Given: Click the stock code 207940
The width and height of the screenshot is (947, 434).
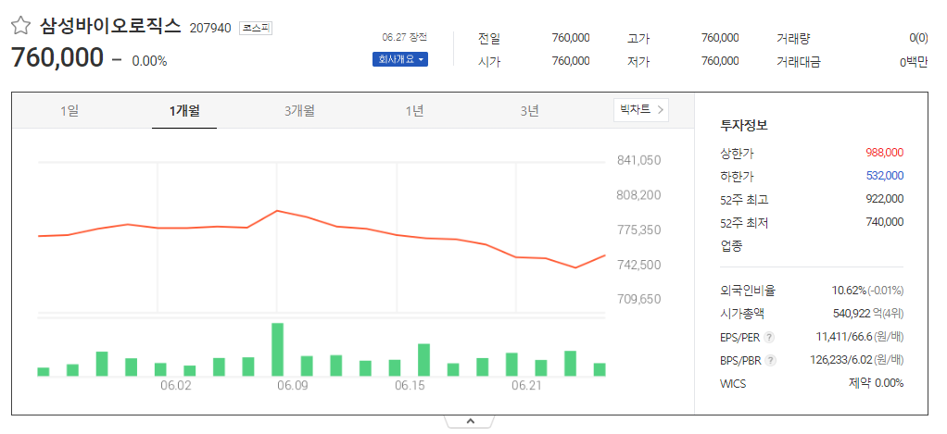Looking at the screenshot, I should click(x=210, y=28).
